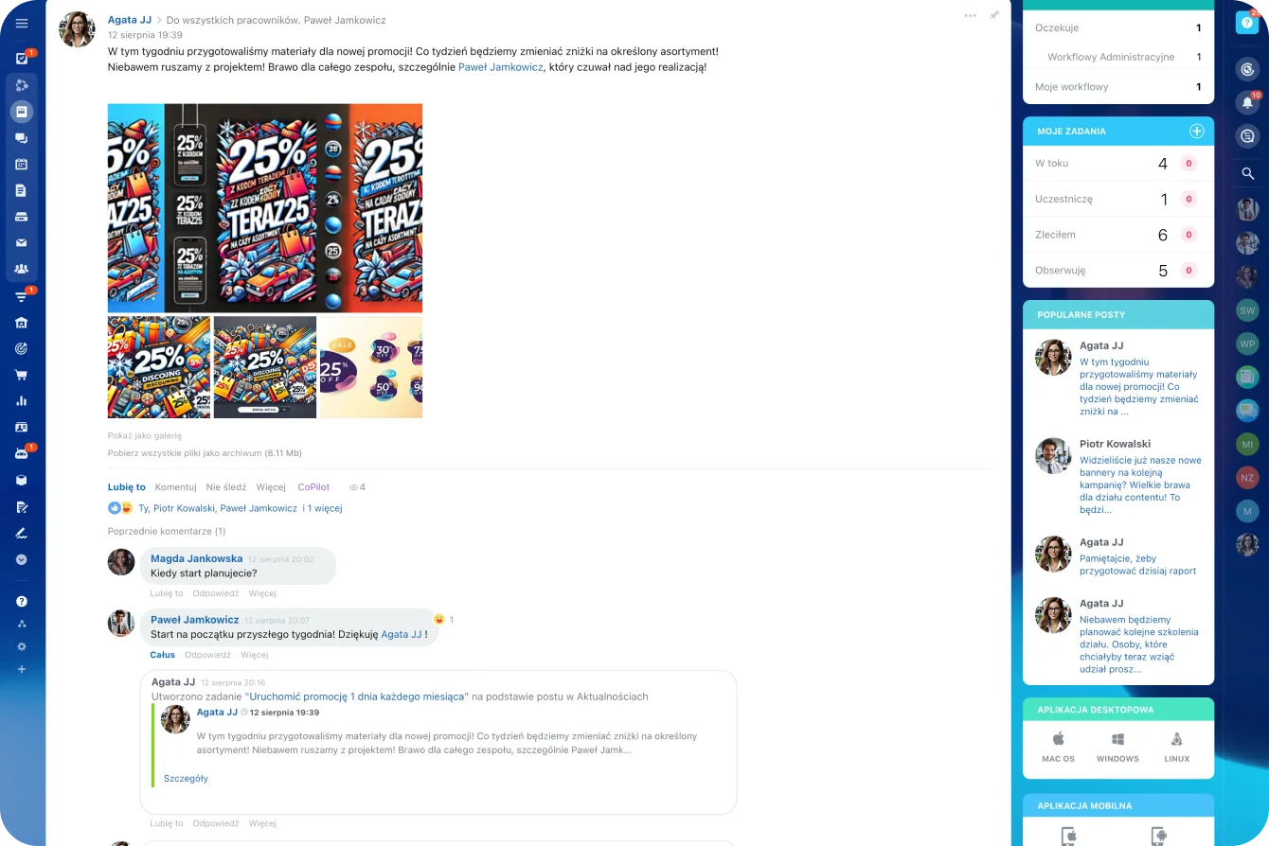The width and height of the screenshot is (1269, 846).
Task: Download the Mac OS desktop app
Action: click(x=1059, y=747)
